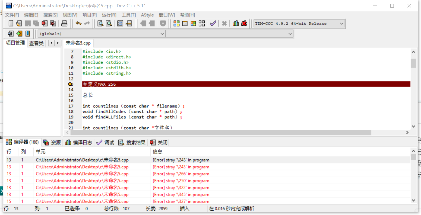Open the 视图[V] menu

coord(70,15)
